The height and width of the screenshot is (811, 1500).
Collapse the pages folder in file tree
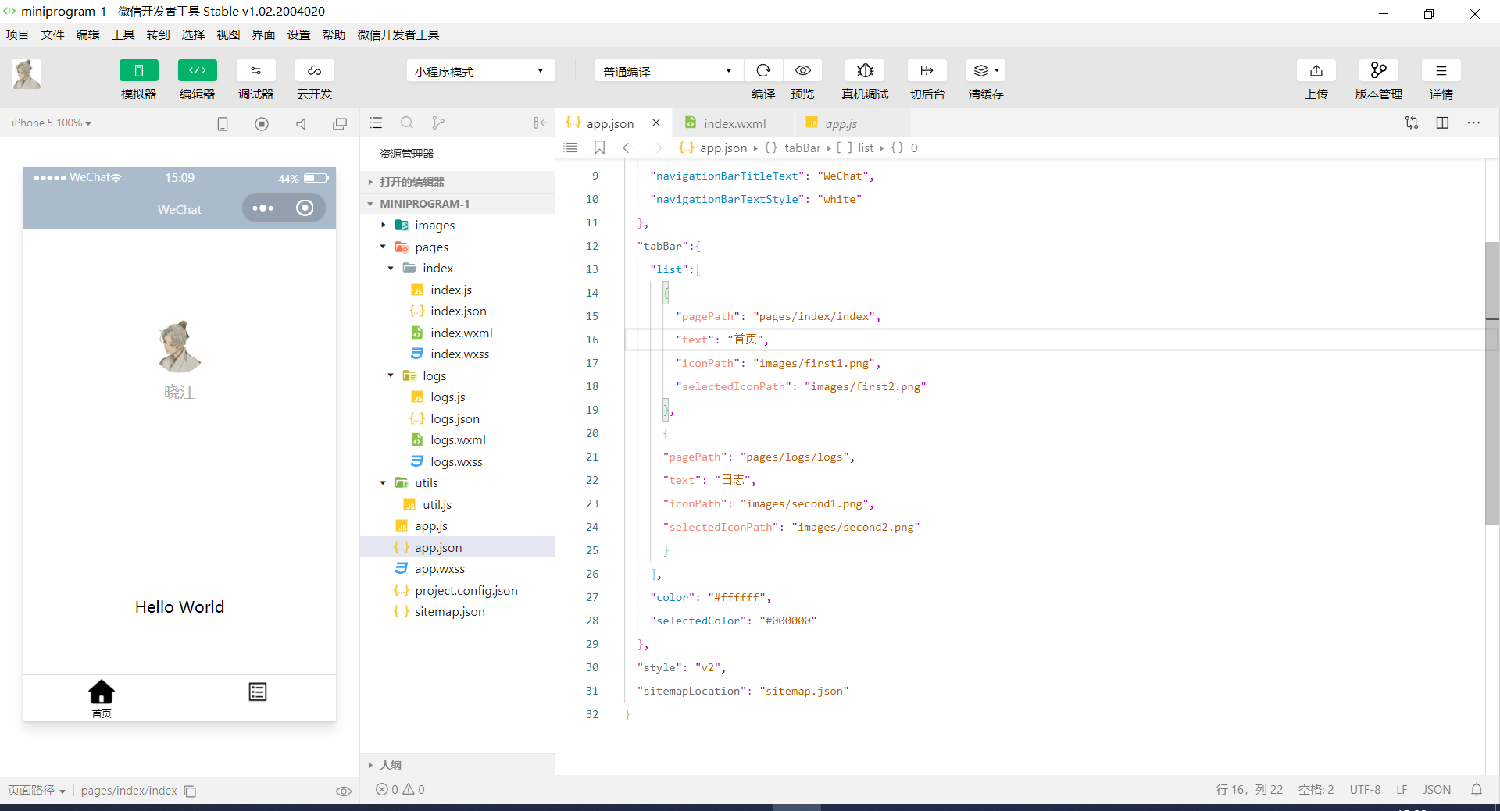[x=383, y=247]
